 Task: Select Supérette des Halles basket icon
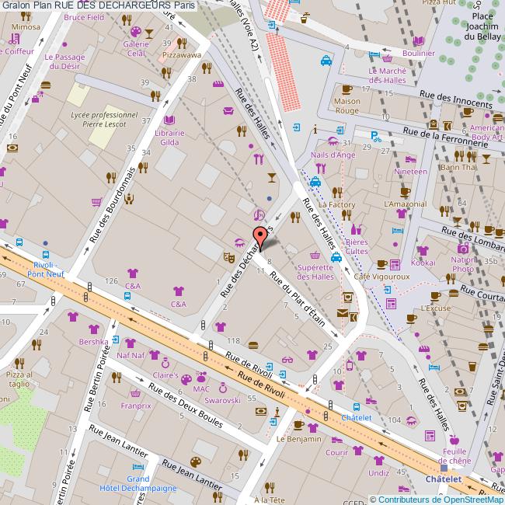pos(315,255)
